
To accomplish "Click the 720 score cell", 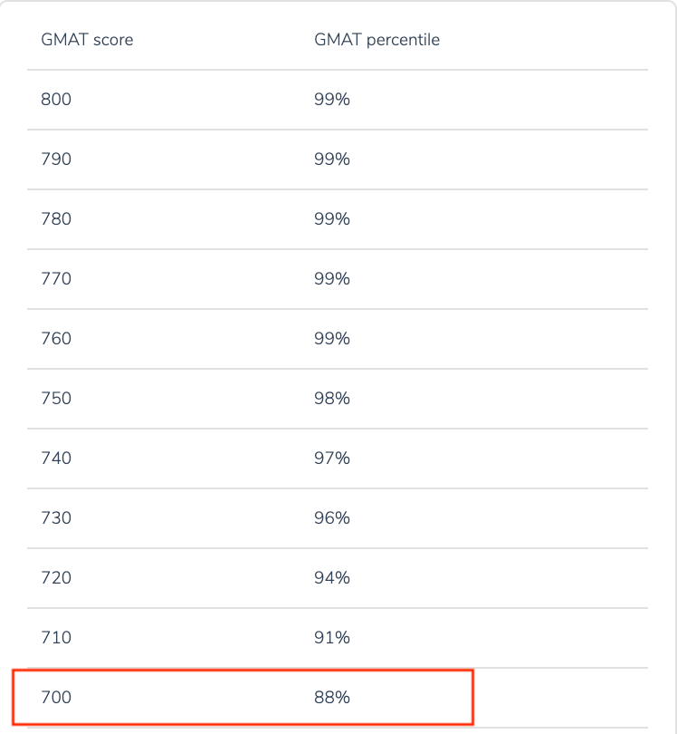I will click(x=56, y=578).
